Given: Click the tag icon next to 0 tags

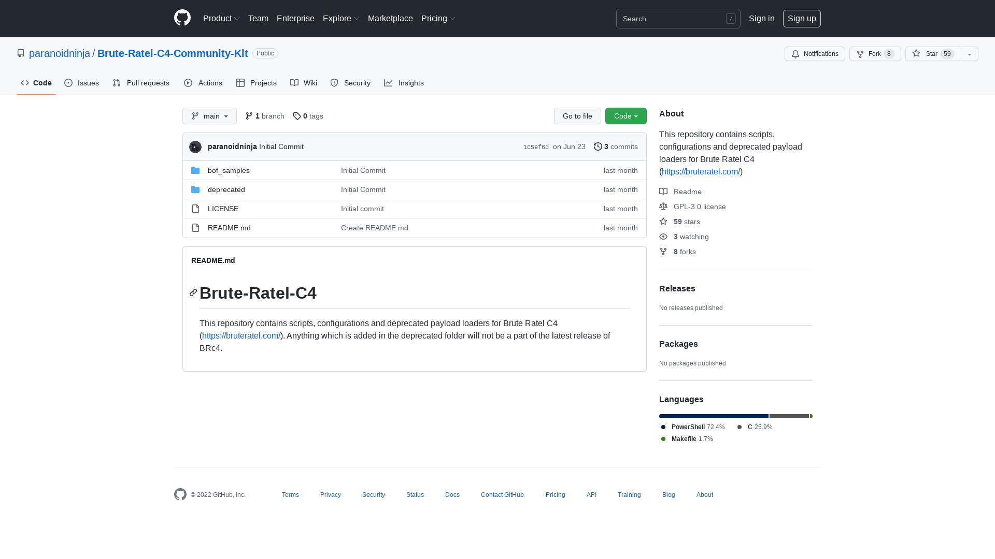Looking at the screenshot, I should (297, 116).
